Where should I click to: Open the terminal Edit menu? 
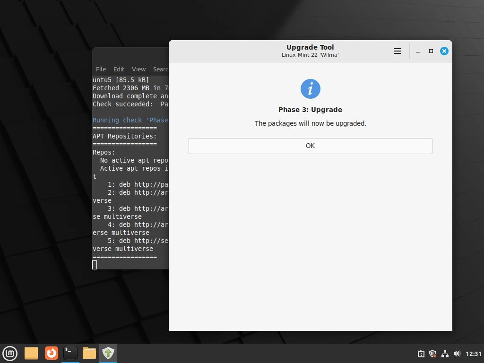(119, 69)
